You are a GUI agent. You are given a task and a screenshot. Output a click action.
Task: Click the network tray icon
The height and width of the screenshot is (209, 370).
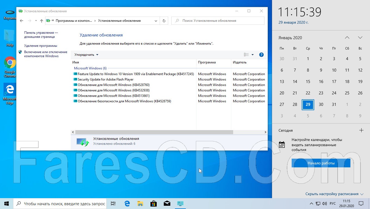click(318, 204)
